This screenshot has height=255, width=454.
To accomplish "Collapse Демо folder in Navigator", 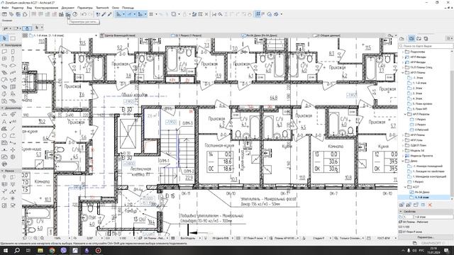I will (x=403, y=161).
